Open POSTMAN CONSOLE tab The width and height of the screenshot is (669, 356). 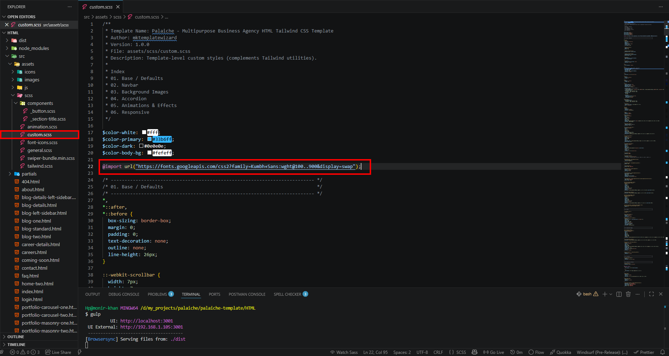247,294
